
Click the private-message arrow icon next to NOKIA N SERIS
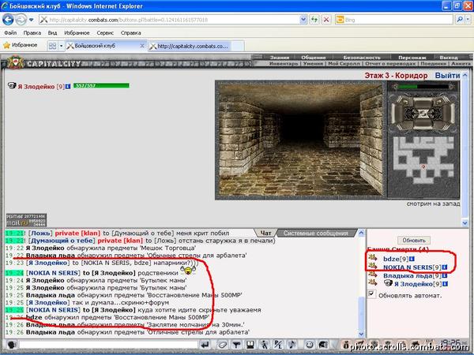coord(373,267)
